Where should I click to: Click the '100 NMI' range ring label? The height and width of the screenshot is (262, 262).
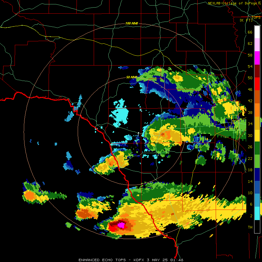tap(132, 23)
